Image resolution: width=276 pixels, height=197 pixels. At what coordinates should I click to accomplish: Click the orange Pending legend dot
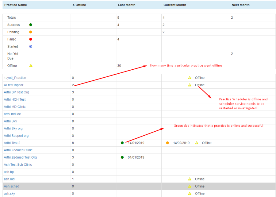coord(31,32)
